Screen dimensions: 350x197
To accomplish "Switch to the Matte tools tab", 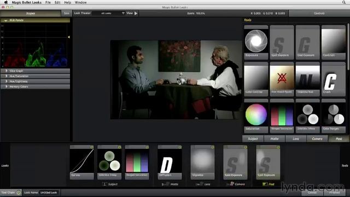I will pos(275,138).
